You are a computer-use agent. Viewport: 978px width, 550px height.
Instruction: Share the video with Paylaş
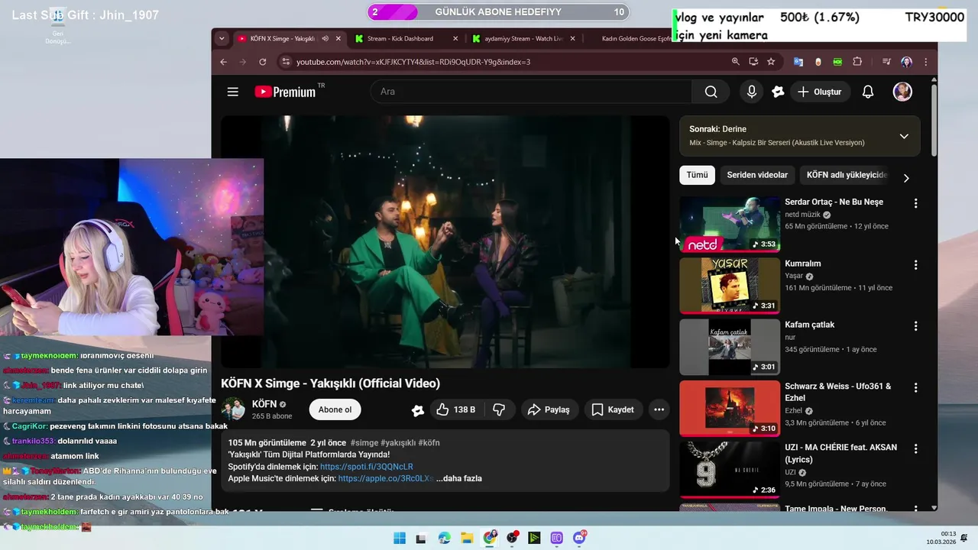point(549,409)
